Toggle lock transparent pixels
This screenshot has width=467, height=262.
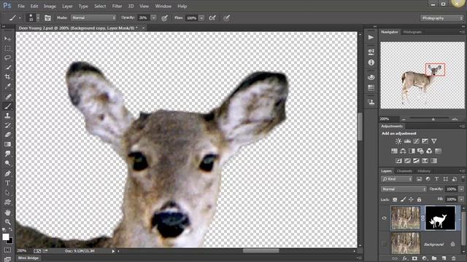[x=395, y=199]
